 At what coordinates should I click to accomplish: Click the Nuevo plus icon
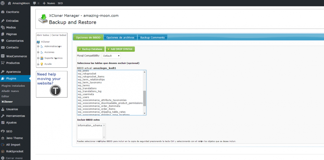44,3
